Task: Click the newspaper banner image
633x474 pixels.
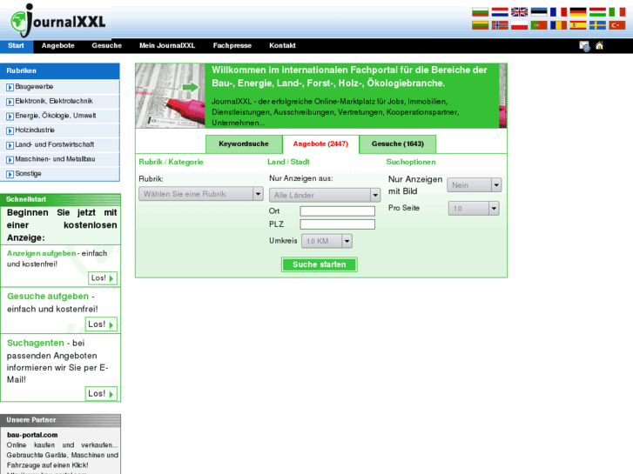Action: coord(171,96)
